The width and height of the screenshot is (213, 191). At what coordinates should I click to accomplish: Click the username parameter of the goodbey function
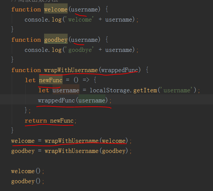pyautogui.click(x=84, y=40)
